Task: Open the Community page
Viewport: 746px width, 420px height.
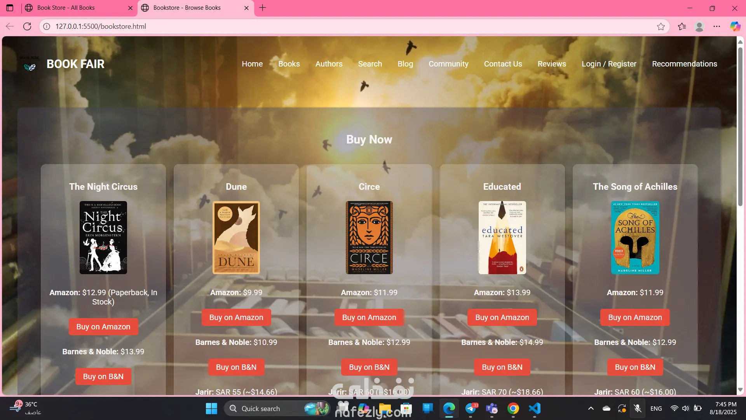Action: click(x=448, y=64)
